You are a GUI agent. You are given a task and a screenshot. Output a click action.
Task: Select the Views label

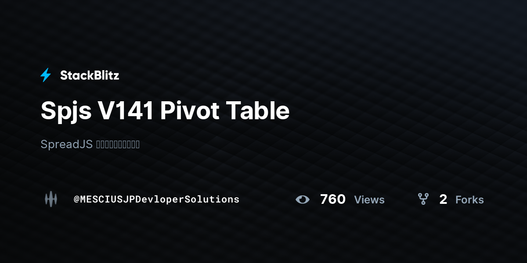(x=369, y=200)
